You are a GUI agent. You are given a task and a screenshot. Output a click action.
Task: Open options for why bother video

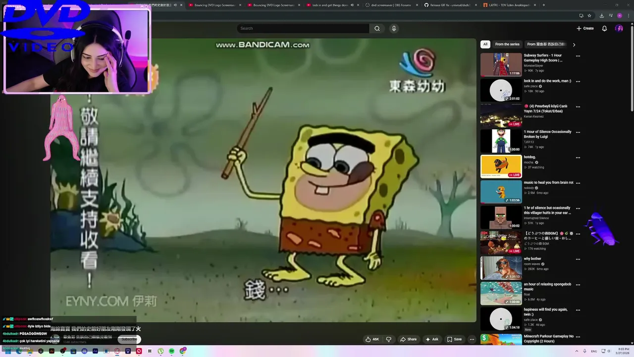(x=578, y=259)
